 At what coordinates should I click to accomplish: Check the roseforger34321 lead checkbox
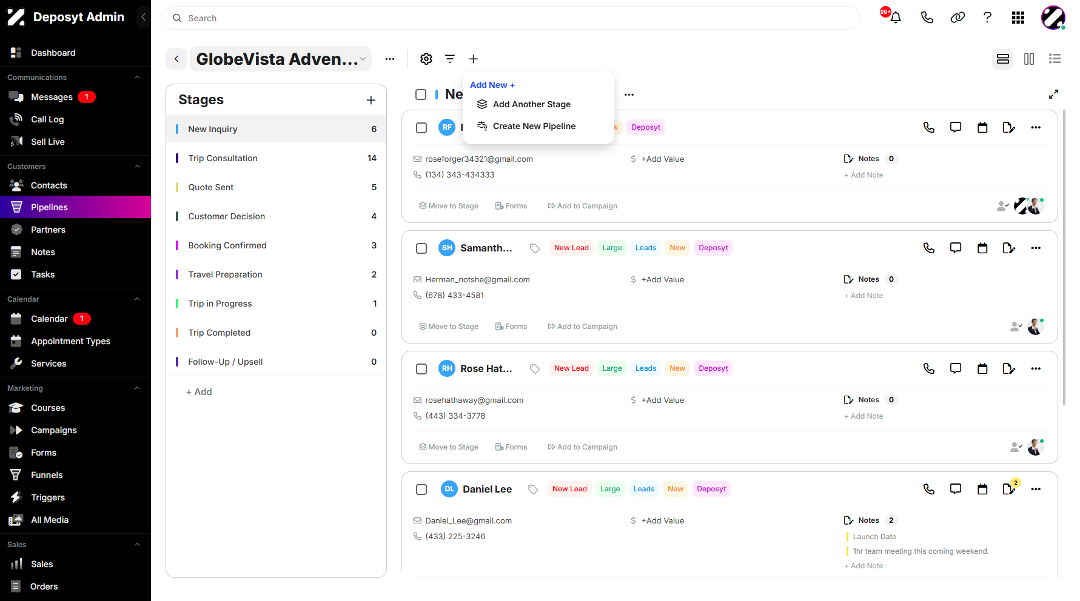click(x=421, y=128)
